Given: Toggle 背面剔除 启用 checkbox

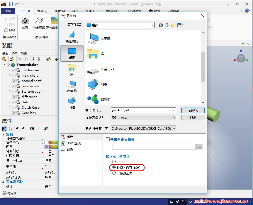Looking at the screenshot, I should point(46,151).
